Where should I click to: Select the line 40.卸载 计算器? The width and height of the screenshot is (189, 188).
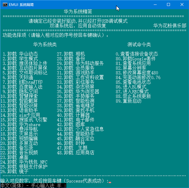(73, 115)
